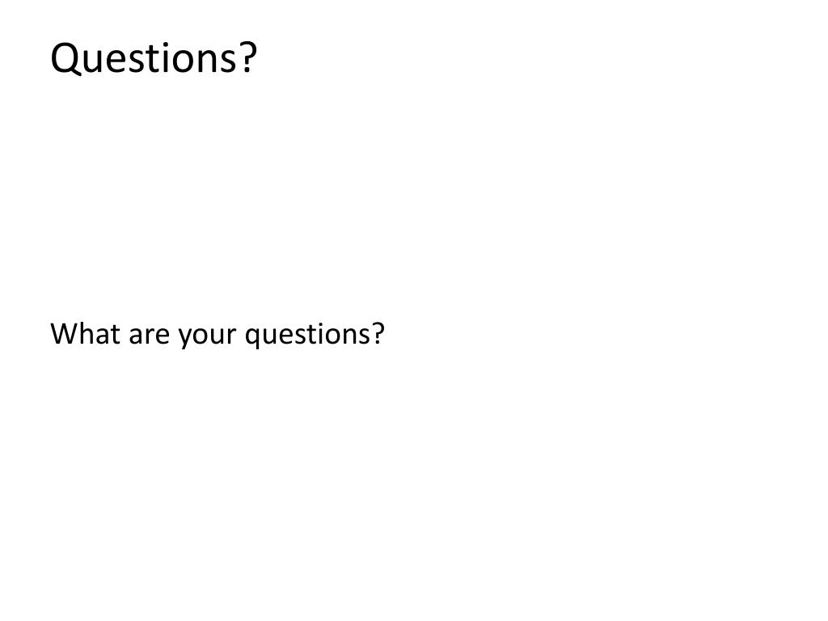Click the word "your" in the body text
This screenshot has width=828, height=621.
click(x=208, y=338)
